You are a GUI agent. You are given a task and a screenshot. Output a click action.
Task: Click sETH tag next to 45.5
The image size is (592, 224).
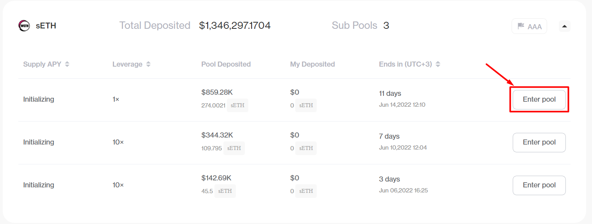point(225,191)
